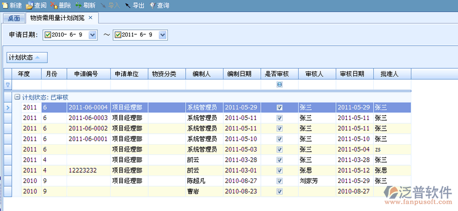Toggle the start date 2010-6-9 checkbox
The width and height of the screenshot is (458, 211).
48,35
